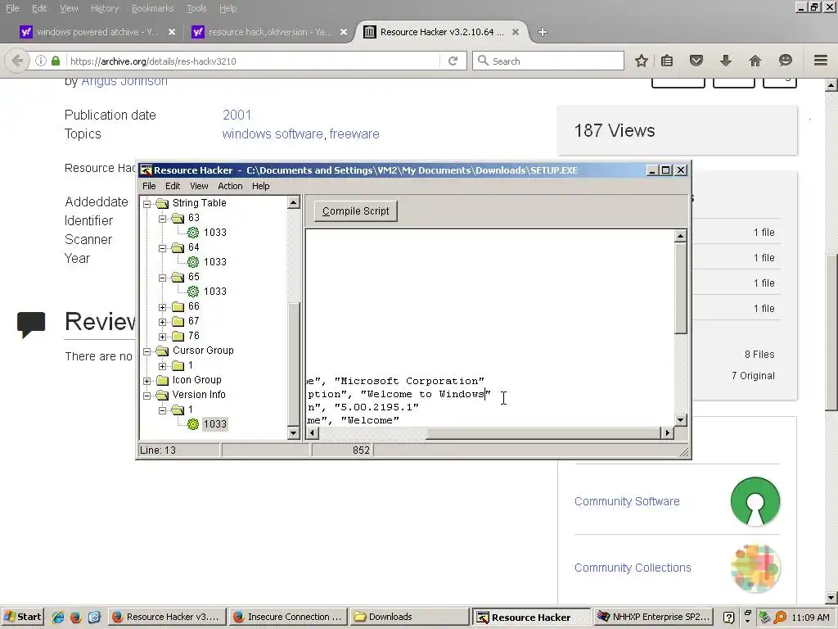Collapse the String Table node
The height and width of the screenshot is (629, 838).
[147, 203]
